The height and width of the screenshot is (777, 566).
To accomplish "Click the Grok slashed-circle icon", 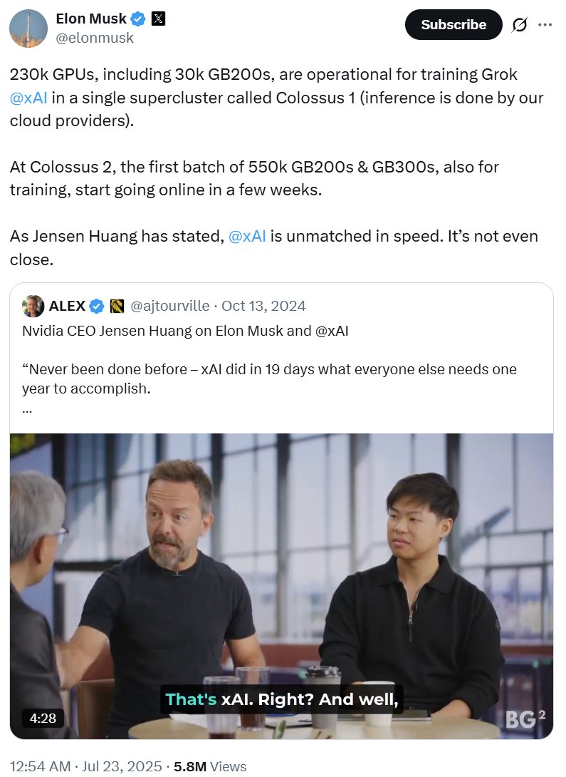I will click(520, 24).
